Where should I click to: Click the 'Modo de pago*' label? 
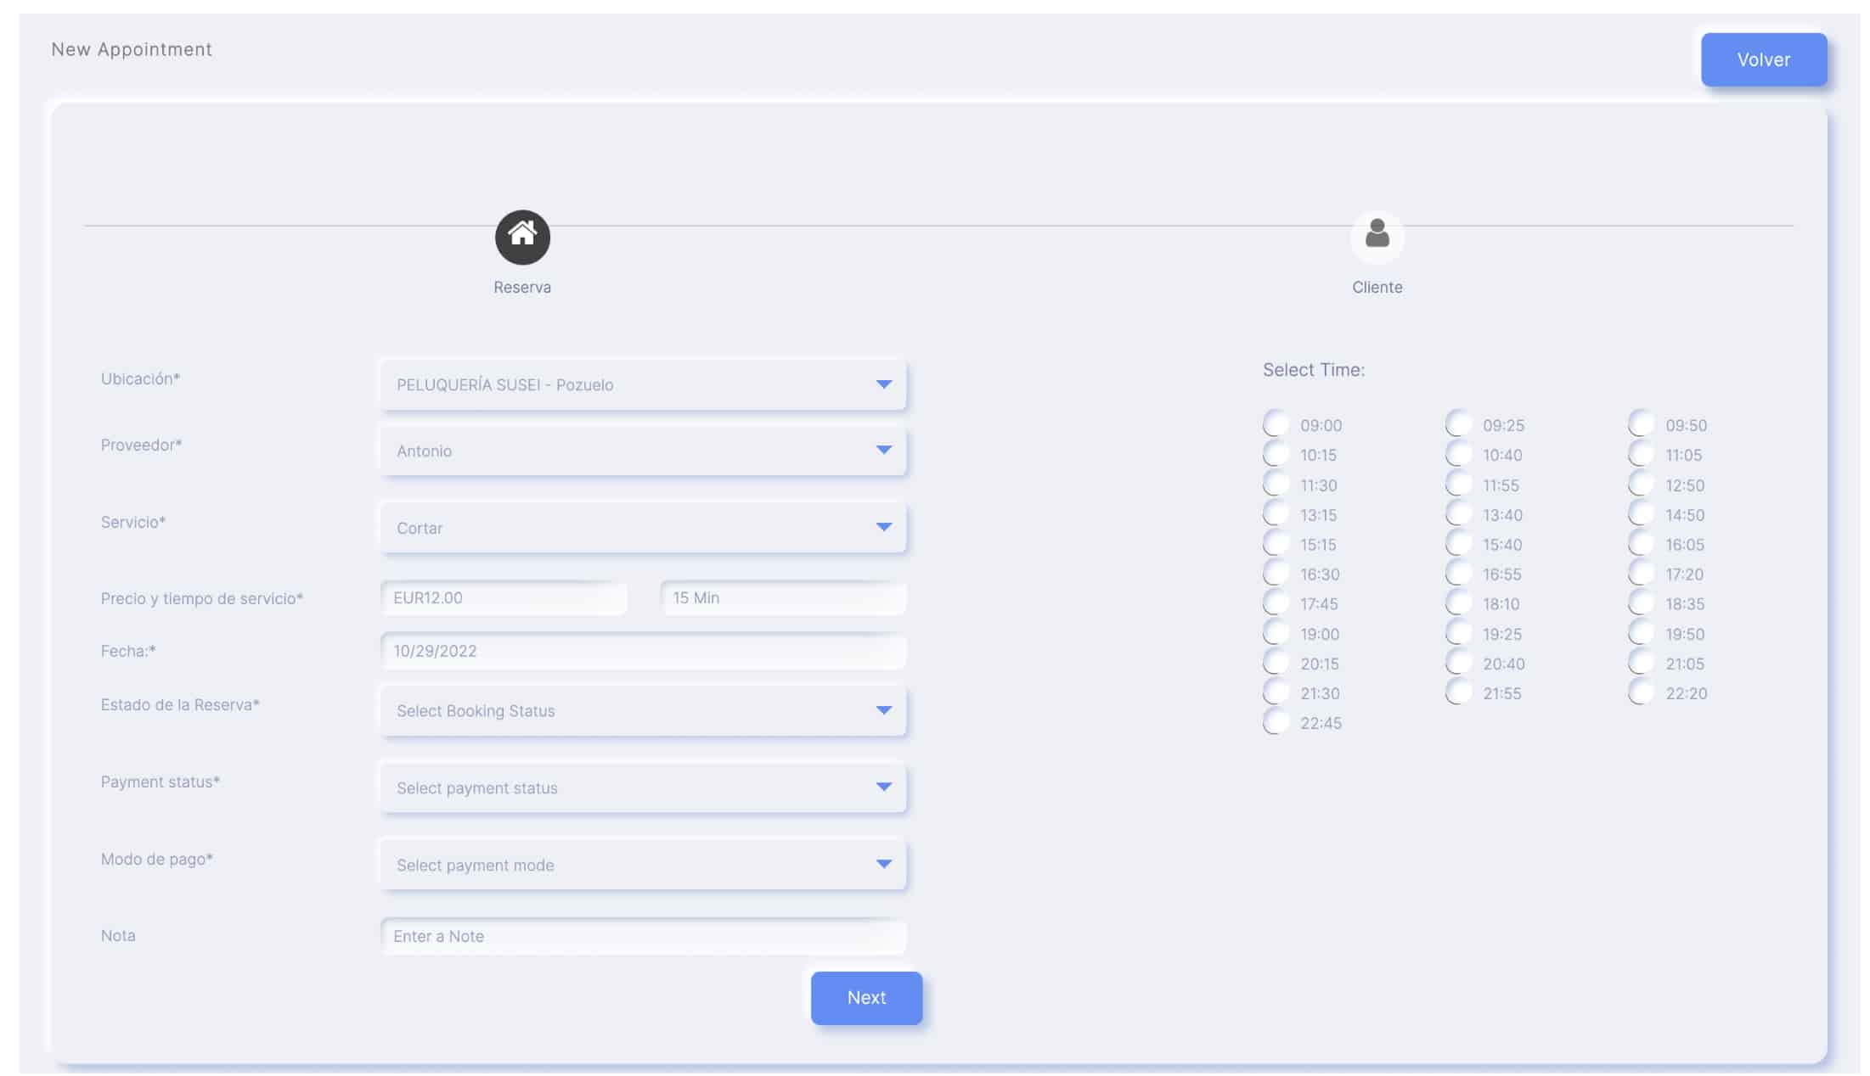(x=157, y=859)
